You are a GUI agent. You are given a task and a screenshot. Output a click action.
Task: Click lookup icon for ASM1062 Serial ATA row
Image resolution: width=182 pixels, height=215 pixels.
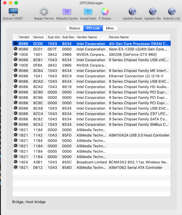tap(16, 167)
